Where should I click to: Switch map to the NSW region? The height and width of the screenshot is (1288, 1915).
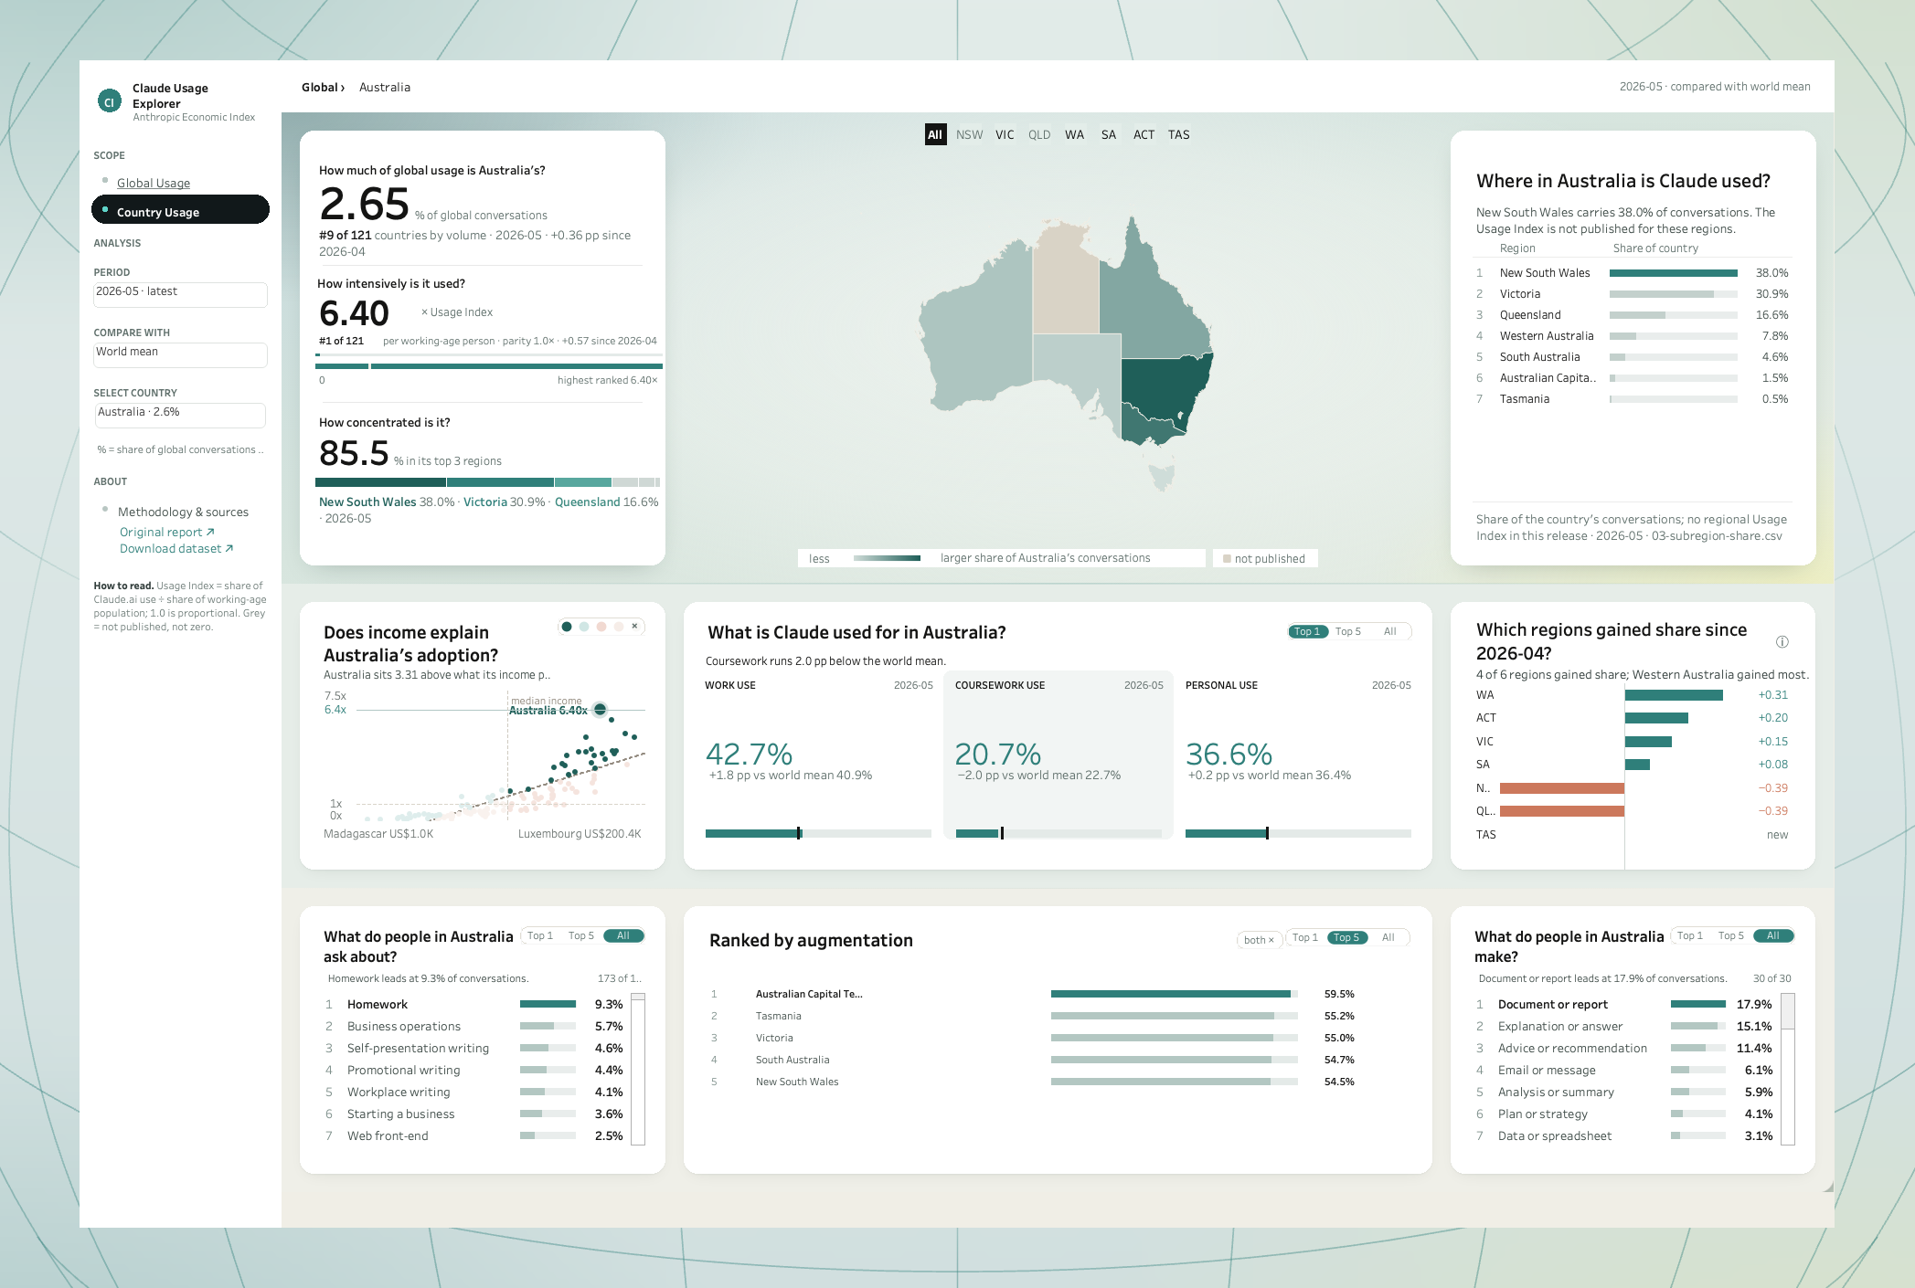pyautogui.click(x=969, y=134)
